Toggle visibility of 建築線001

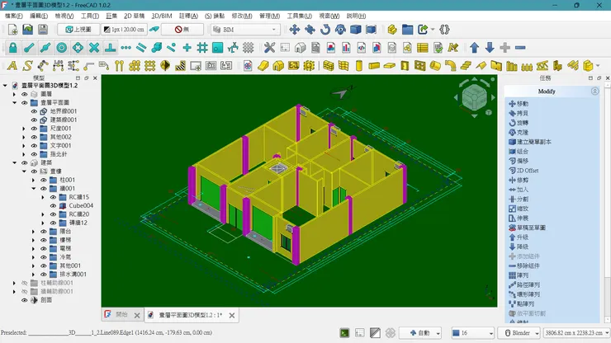coord(34,120)
